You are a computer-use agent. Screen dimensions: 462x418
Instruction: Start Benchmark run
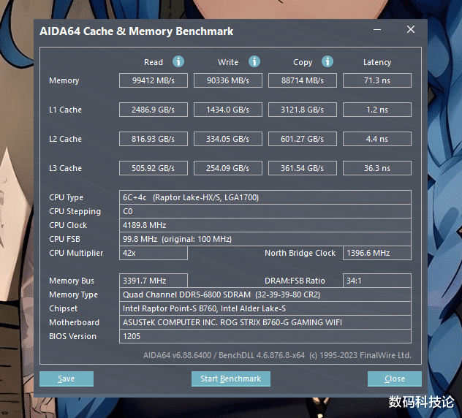coord(231,379)
